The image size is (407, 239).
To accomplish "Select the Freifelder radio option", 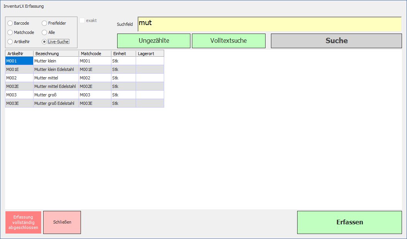I will [44, 23].
